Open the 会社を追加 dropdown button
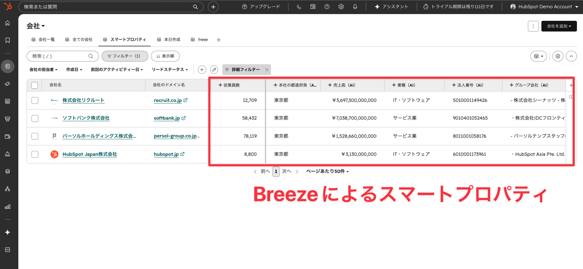This screenshot has width=583, height=269. pos(559,26)
